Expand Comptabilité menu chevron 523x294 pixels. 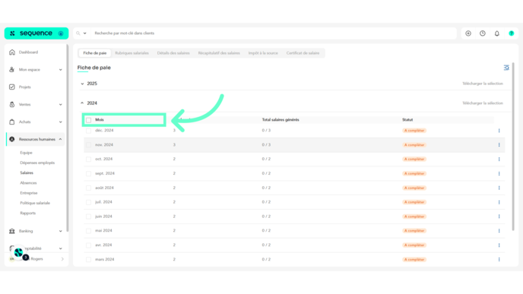60,248
